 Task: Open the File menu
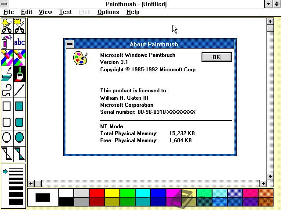coord(9,12)
